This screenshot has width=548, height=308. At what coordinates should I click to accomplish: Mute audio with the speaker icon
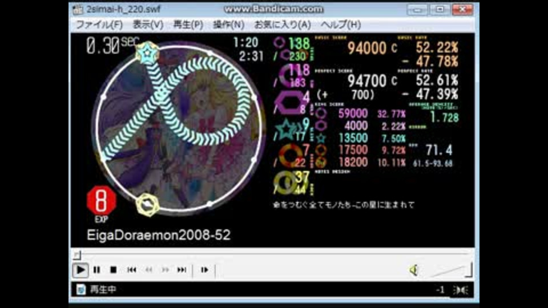(x=414, y=270)
